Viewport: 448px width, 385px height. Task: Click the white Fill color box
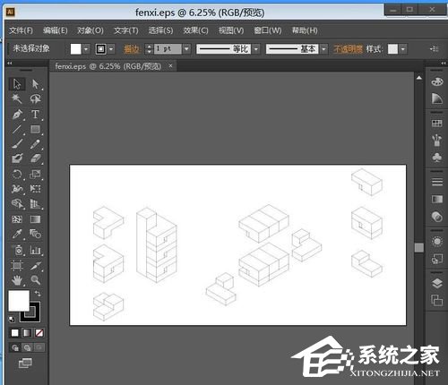click(x=19, y=301)
